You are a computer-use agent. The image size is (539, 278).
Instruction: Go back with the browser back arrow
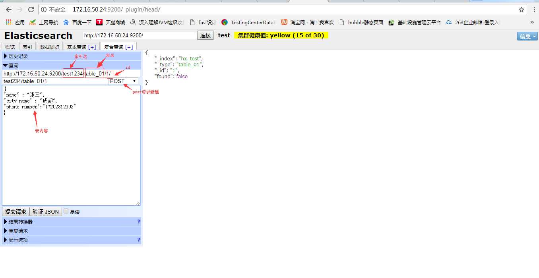8,10
